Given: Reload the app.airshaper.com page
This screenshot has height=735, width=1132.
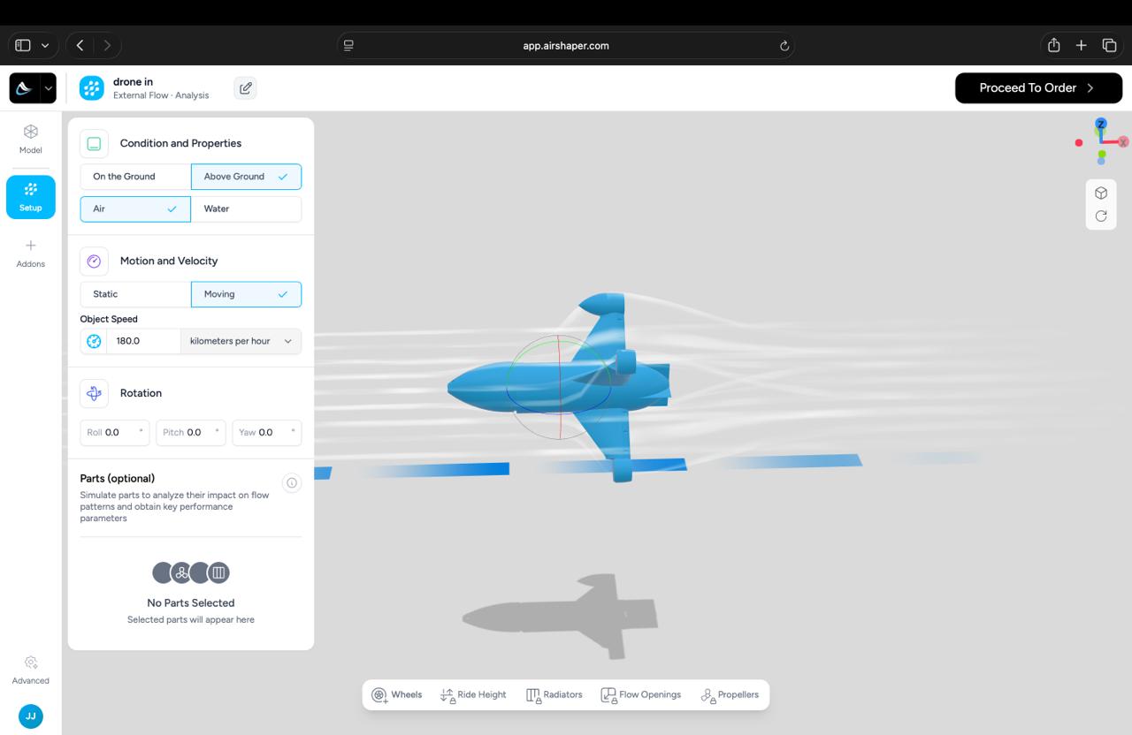Looking at the screenshot, I should click(x=784, y=46).
